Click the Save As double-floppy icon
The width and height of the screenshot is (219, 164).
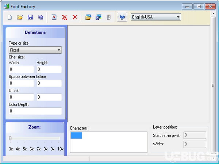tap(41, 17)
